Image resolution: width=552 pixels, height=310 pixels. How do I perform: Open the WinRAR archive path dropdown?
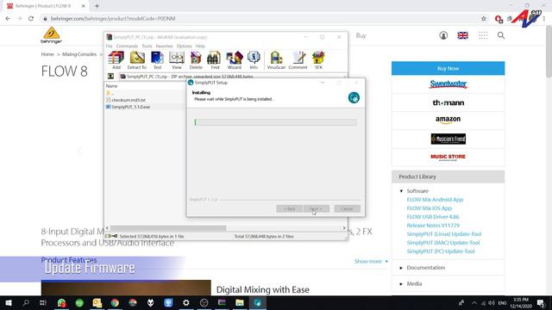point(344,77)
